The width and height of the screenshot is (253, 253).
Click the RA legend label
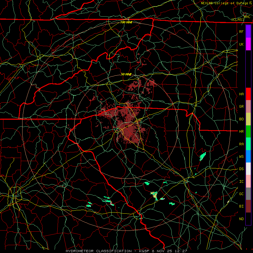[241, 144]
